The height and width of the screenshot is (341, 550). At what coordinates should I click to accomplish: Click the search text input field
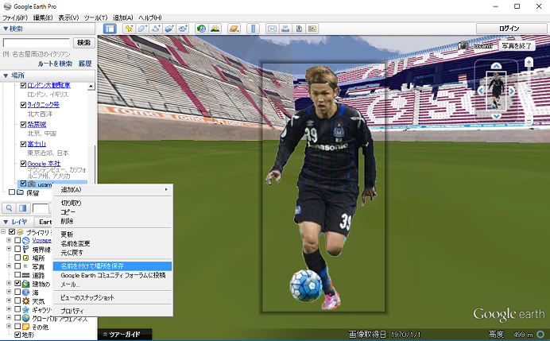pos(37,42)
